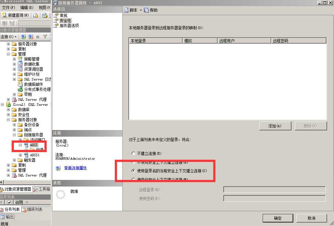Viewport: 334px width, 226px height.
Task: Click the filter funnel icon
Action: pos(45,37)
